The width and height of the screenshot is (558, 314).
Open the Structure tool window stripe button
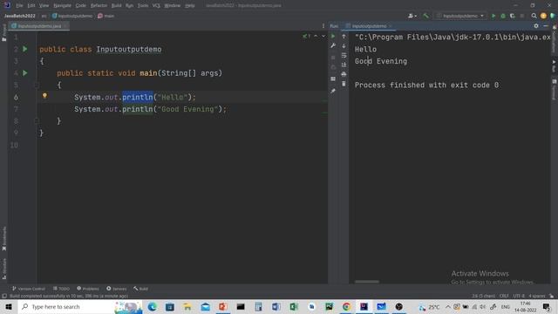point(4,269)
